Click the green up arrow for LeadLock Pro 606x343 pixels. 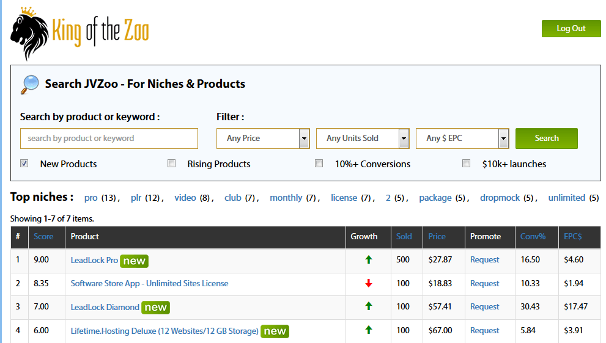pyautogui.click(x=369, y=259)
